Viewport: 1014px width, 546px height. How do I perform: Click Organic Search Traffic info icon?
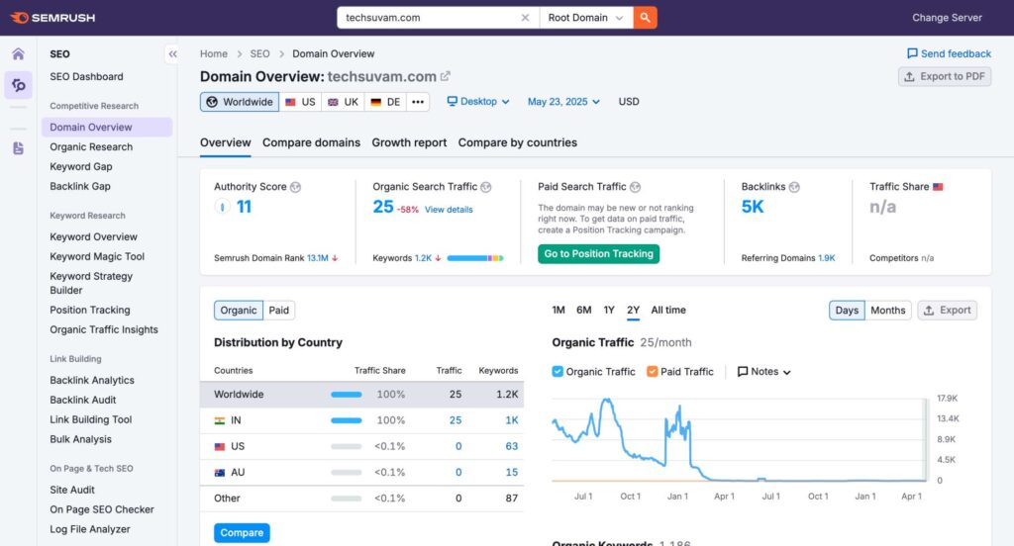(485, 187)
